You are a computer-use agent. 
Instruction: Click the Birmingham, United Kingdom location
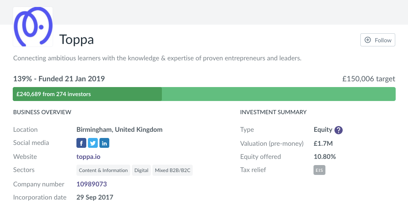(x=120, y=129)
